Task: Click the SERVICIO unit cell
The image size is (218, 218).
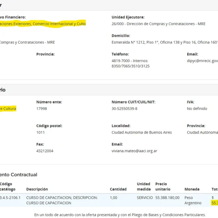Action: coord(145,198)
